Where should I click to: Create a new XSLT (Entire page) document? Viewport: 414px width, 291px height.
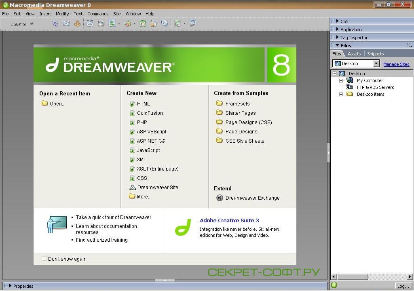tap(158, 169)
